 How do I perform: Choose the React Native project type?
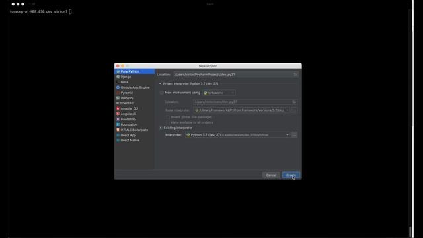coord(134,140)
